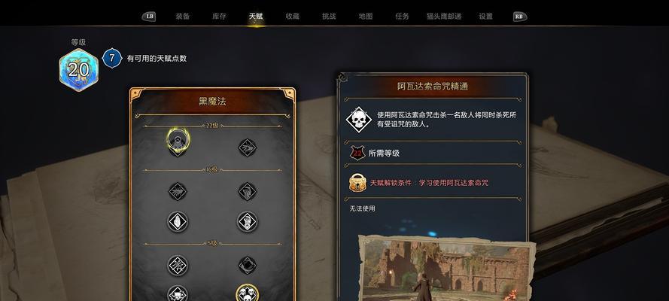669x301 pixels.
Task: Choose the right talent directly under the level 16 divider
Action: pyautogui.click(x=247, y=191)
